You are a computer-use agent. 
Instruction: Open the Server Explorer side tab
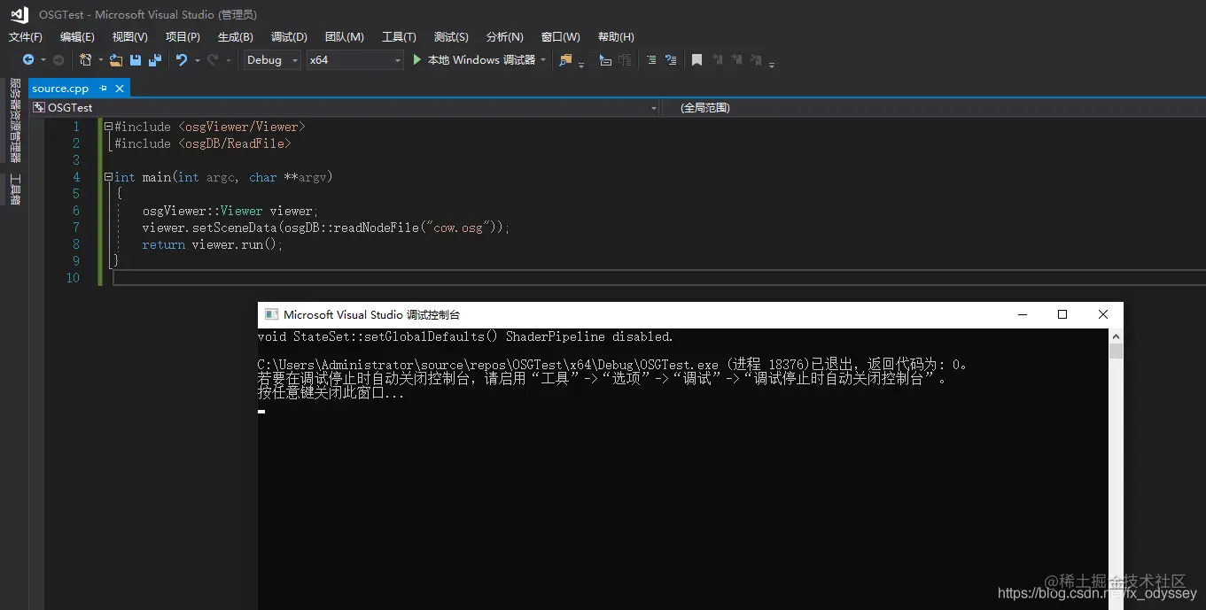[14, 120]
